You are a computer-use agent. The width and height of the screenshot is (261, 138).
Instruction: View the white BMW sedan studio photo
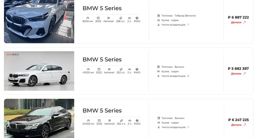(x=39, y=71)
